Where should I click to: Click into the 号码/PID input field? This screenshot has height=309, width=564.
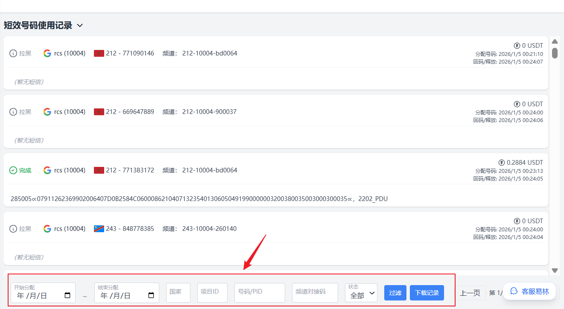pos(260,292)
